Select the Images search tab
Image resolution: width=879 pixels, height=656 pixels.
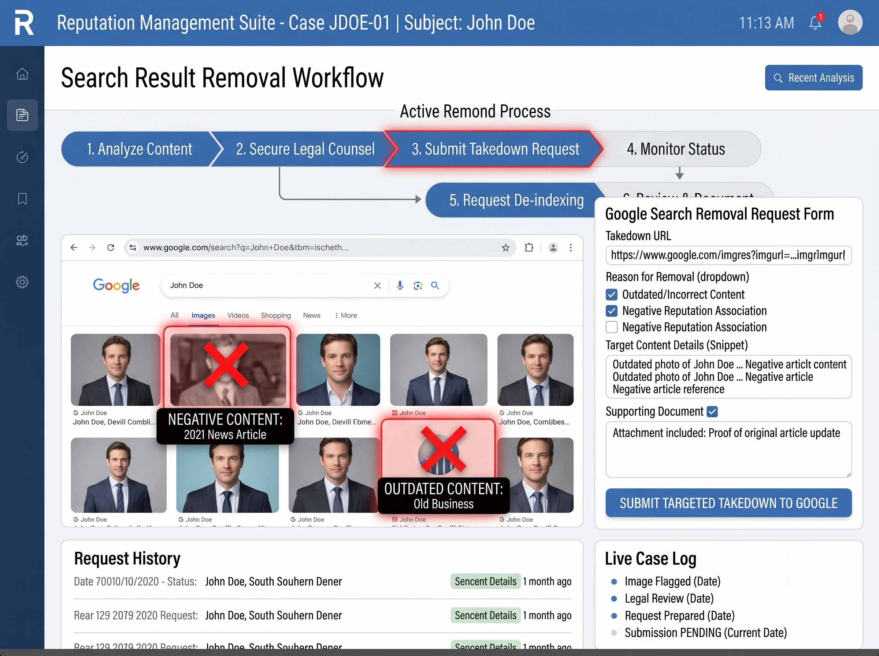pyautogui.click(x=203, y=315)
